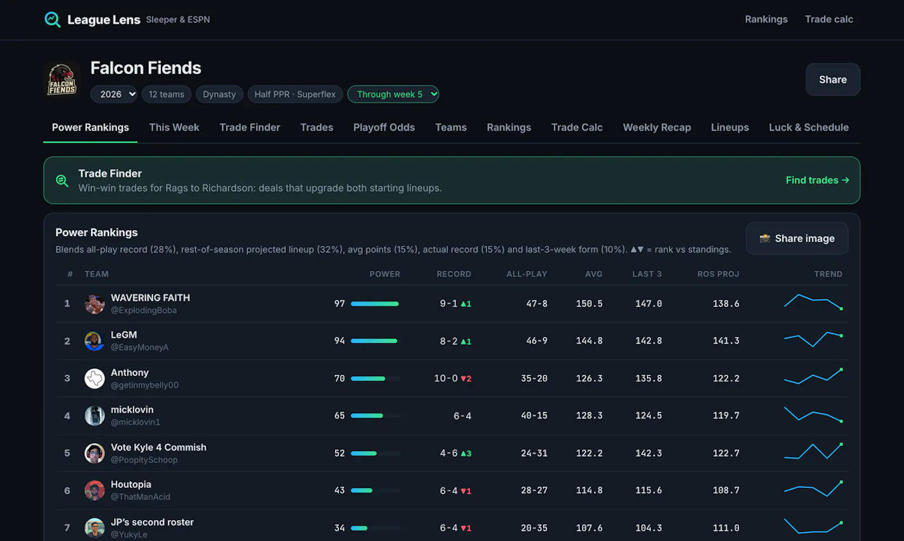Click the Dynasty league type pill
Screen dimensions: 904x541
coord(219,94)
